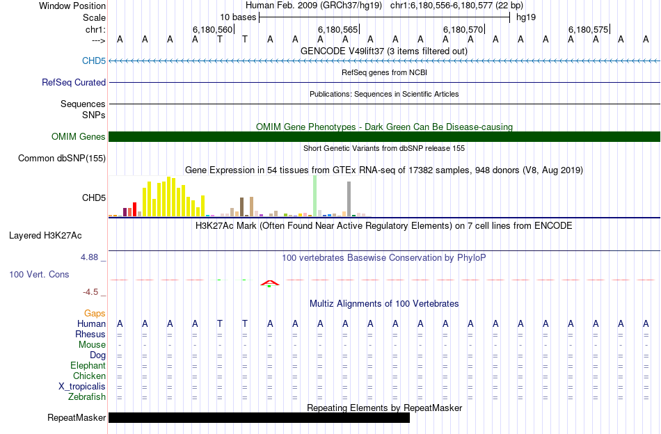
Task: Select the Gaps label in Multiz alignment
Action: (x=95, y=313)
